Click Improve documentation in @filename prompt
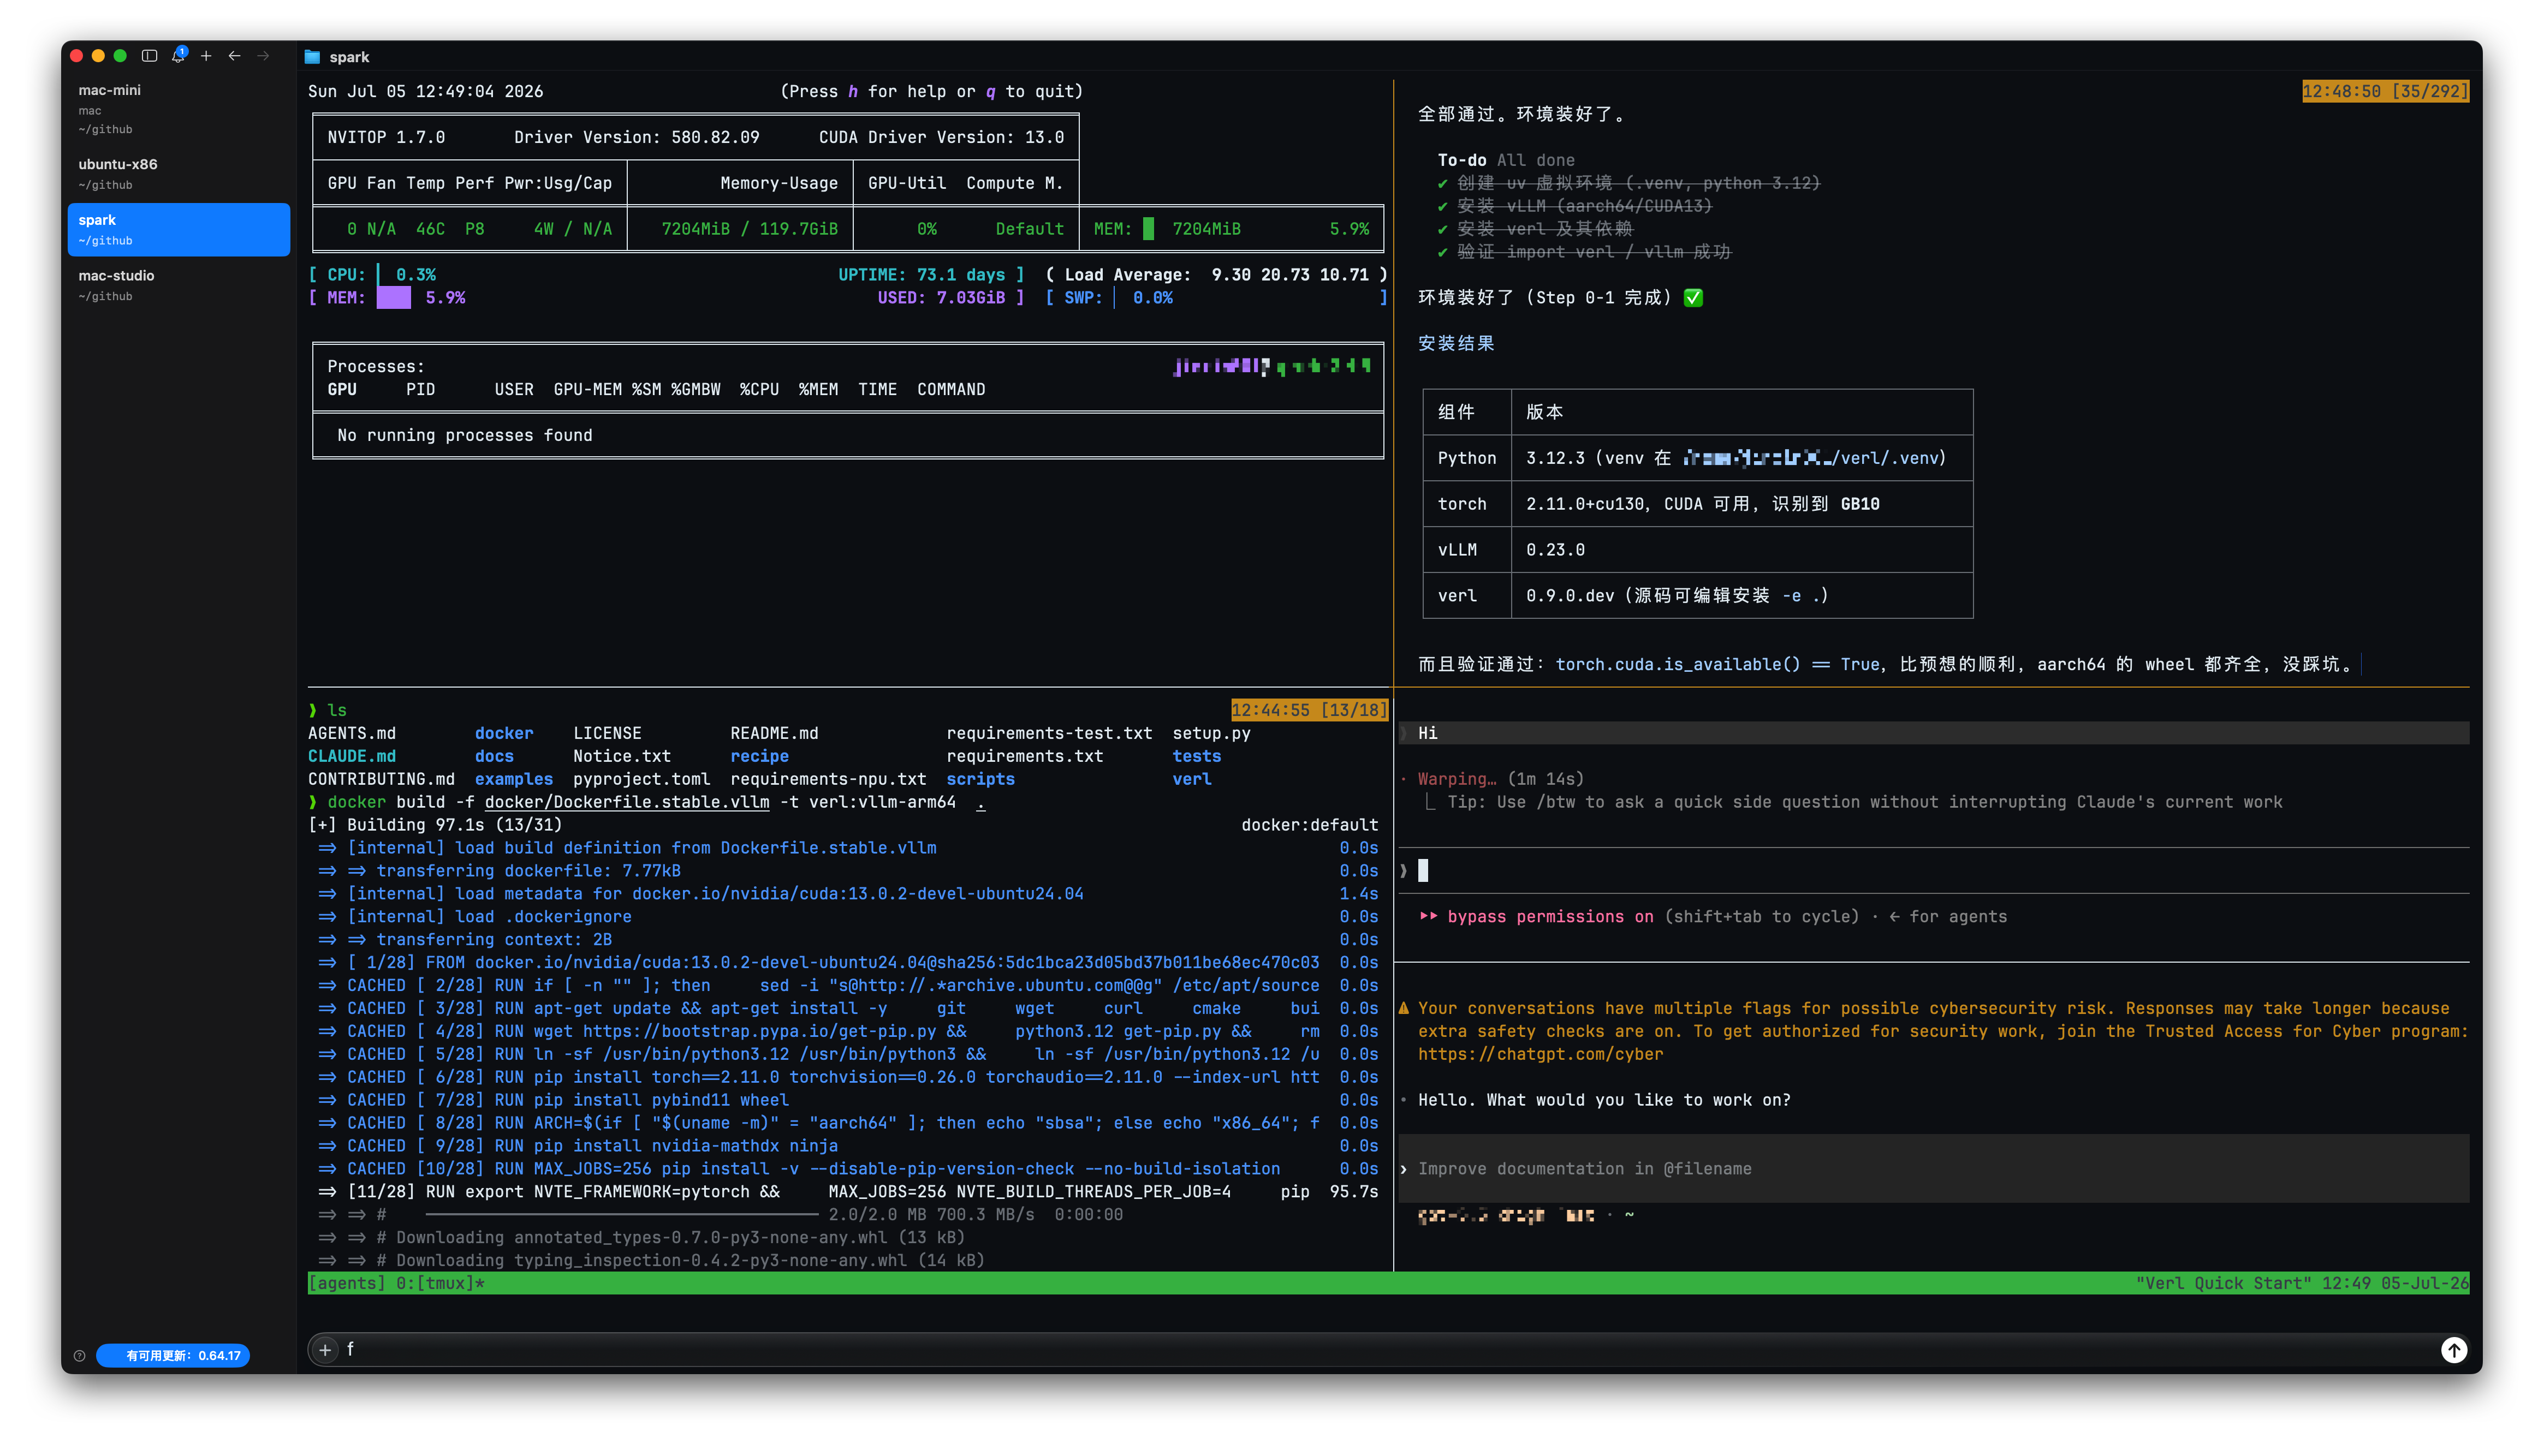 (x=1585, y=1169)
